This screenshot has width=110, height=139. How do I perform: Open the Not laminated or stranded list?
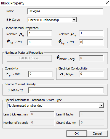(x=55, y=105)
